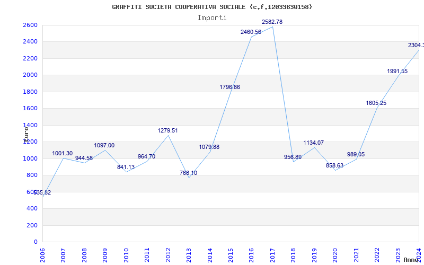
Task: Click the y-axis tick 200
Action: coord(33,226)
